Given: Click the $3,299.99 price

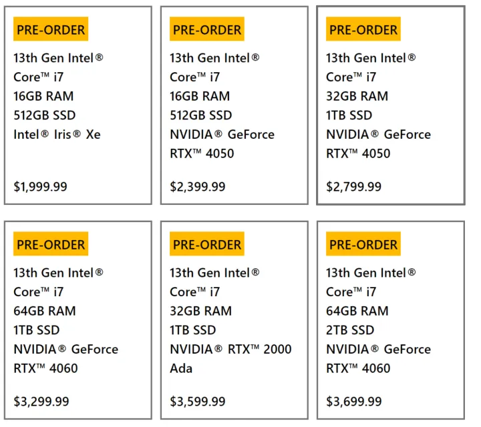Looking at the screenshot, I should tap(41, 402).
